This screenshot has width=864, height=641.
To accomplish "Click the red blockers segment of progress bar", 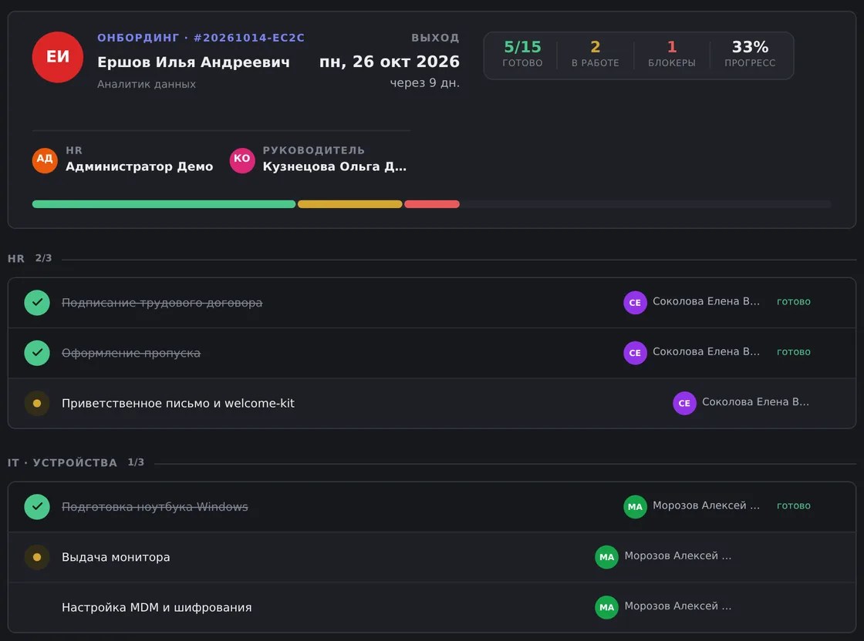I will 432,204.
